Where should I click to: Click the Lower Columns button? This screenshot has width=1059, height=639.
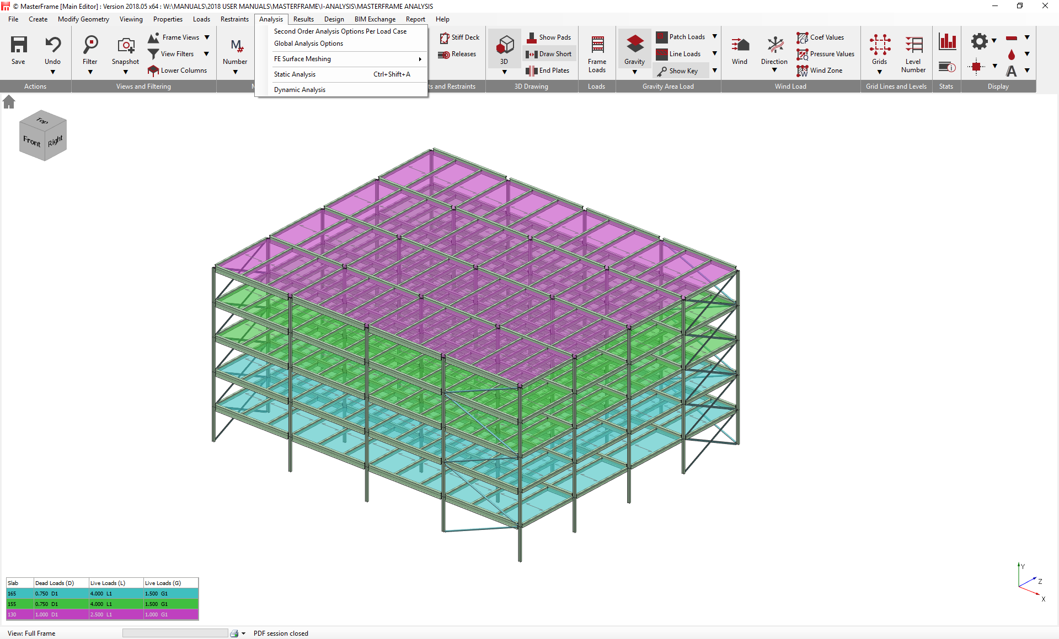point(177,71)
